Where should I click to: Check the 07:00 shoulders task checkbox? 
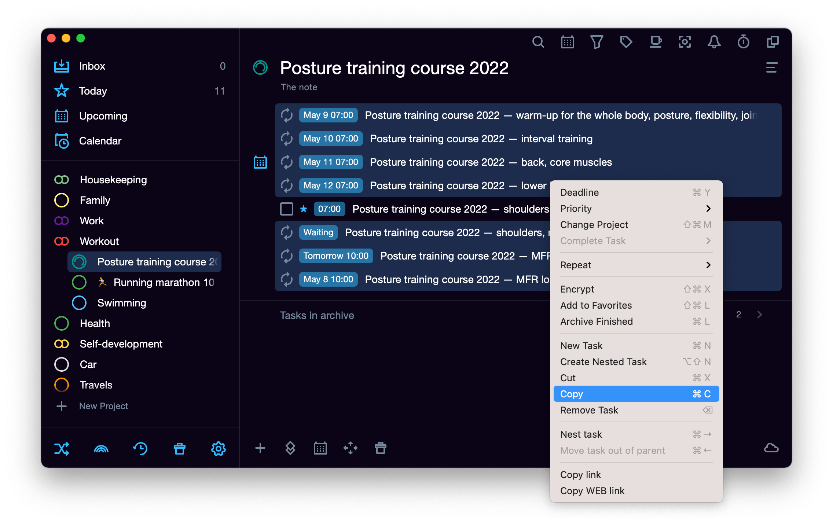point(286,209)
